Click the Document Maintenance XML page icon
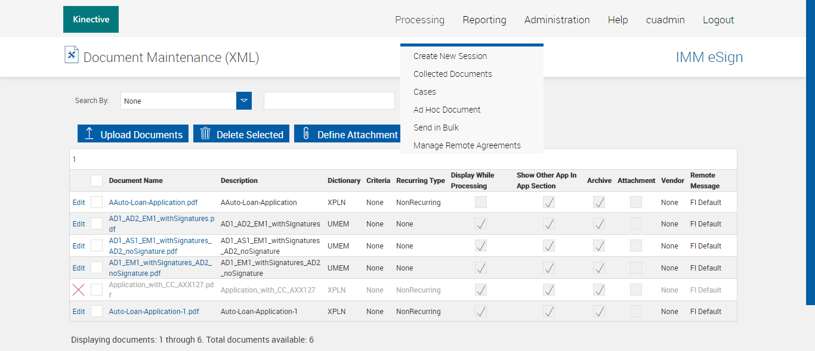Viewport: 815px width, 351px height. (72, 55)
